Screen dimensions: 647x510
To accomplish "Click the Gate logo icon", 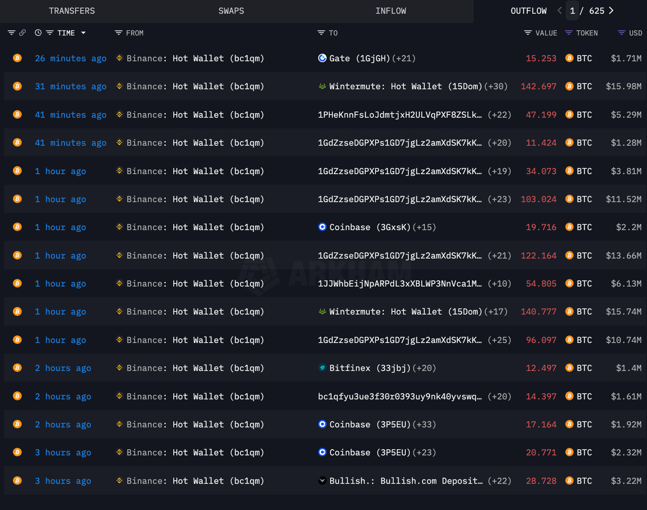I will click(x=322, y=58).
